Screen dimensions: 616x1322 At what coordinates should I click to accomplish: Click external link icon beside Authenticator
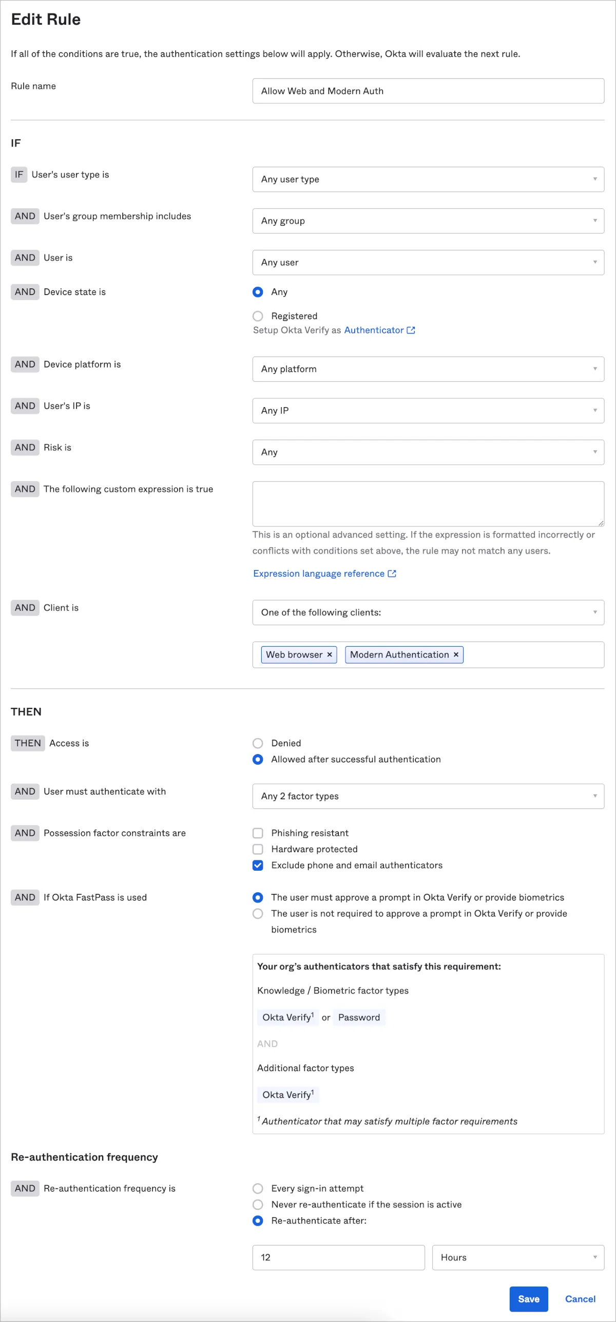(411, 330)
